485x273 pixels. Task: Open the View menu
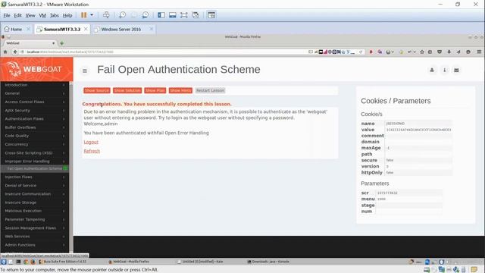click(30, 15)
